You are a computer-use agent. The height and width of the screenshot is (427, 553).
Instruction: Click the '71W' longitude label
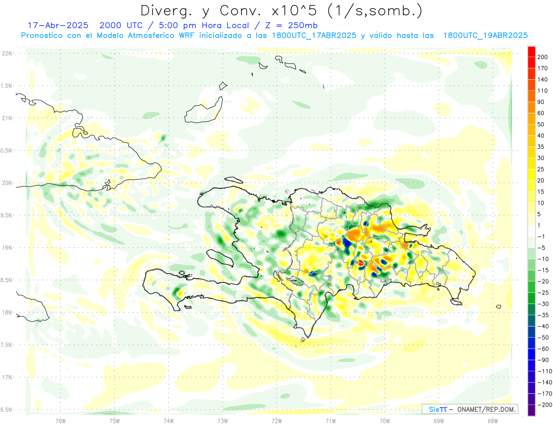(x=330, y=421)
